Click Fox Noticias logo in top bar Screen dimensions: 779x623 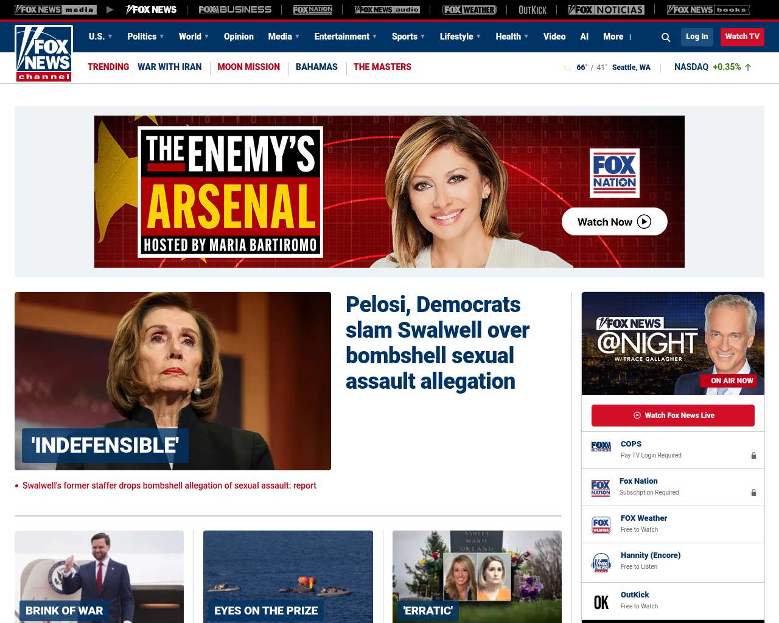[x=606, y=10]
